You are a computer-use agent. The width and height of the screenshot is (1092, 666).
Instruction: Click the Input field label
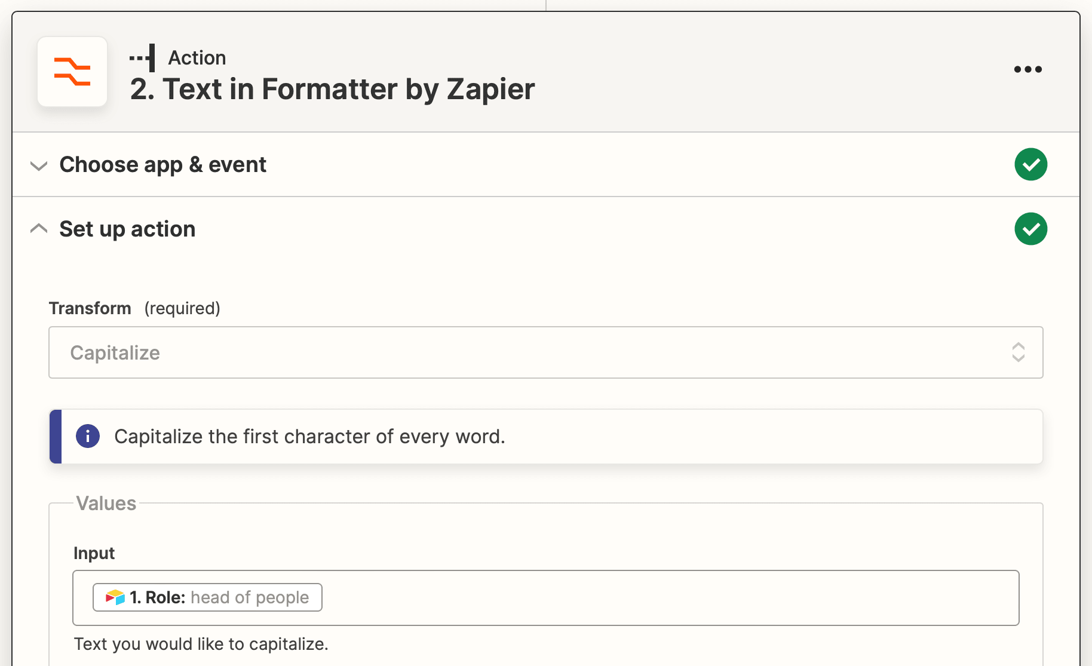coord(94,553)
